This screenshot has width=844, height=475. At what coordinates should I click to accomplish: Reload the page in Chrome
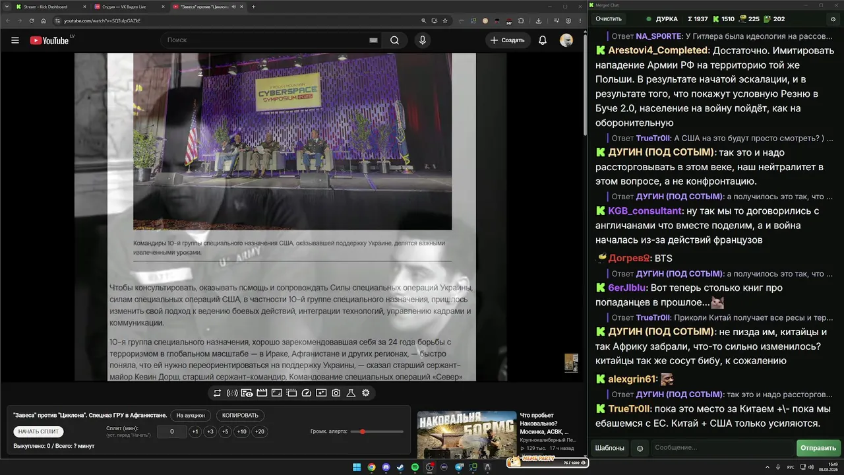[x=32, y=20]
